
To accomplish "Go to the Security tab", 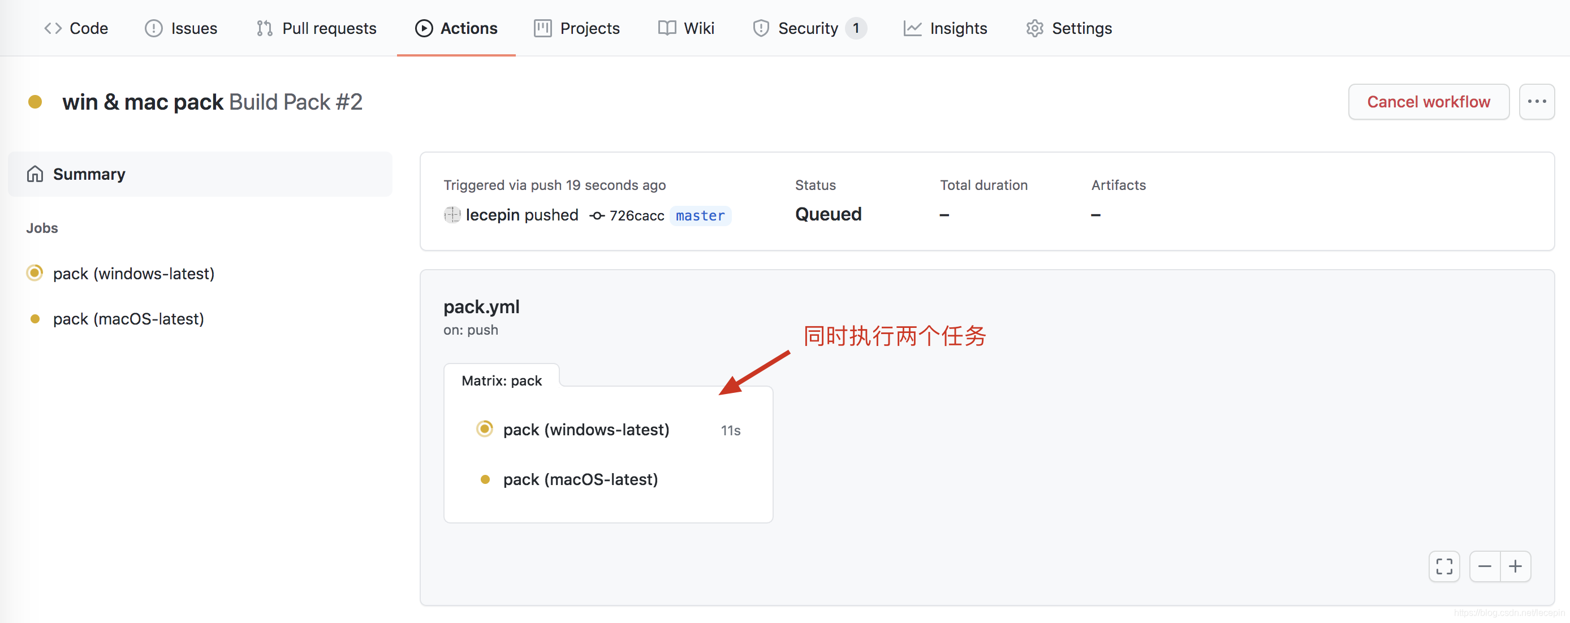I will pyautogui.click(x=808, y=28).
